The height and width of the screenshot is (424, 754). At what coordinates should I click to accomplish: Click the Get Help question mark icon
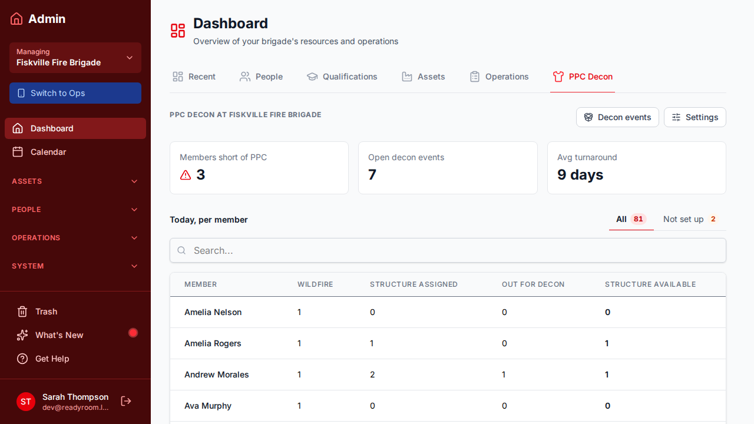22,359
